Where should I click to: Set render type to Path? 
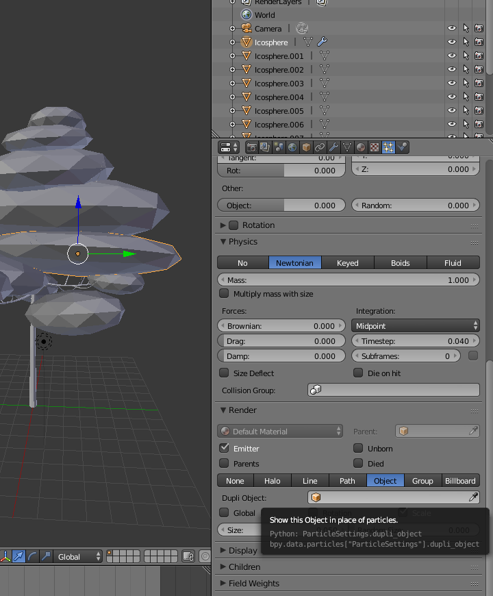[x=348, y=480]
